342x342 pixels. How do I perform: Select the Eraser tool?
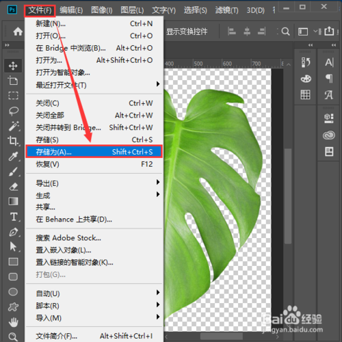click(x=14, y=187)
